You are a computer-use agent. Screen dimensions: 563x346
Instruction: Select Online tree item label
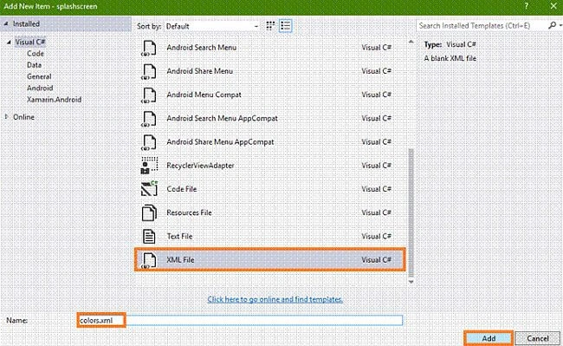[x=23, y=117]
